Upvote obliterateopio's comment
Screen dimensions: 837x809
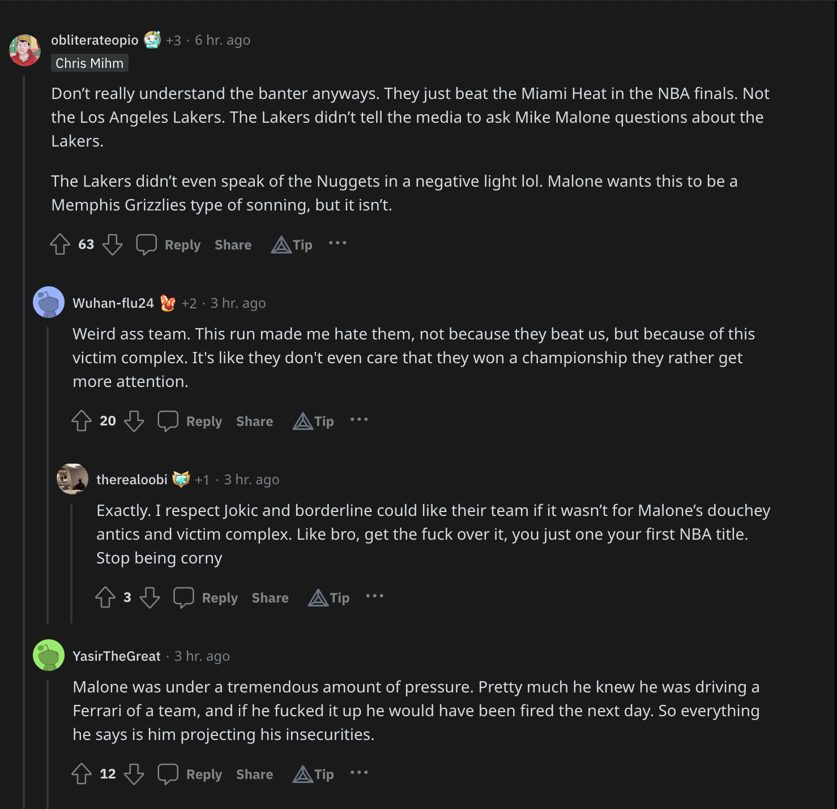click(60, 244)
